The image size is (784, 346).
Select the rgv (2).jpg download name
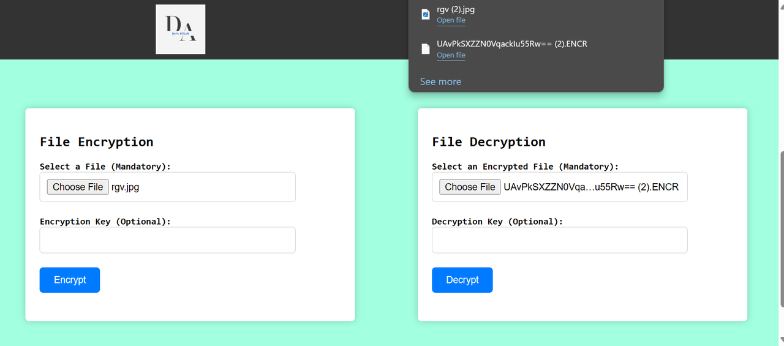coord(456,9)
